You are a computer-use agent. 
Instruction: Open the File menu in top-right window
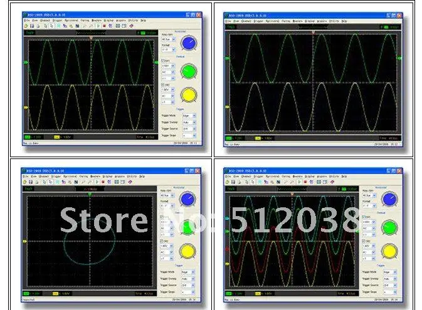pyautogui.click(x=228, y=21)
